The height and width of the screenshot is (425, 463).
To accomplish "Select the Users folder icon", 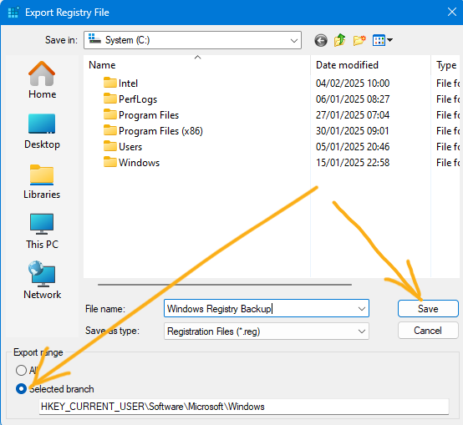I will tap(110, 146).
